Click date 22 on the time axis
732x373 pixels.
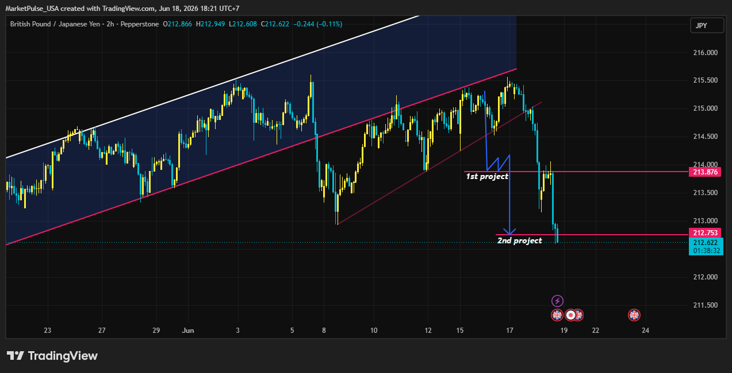(x=596, y=331)
